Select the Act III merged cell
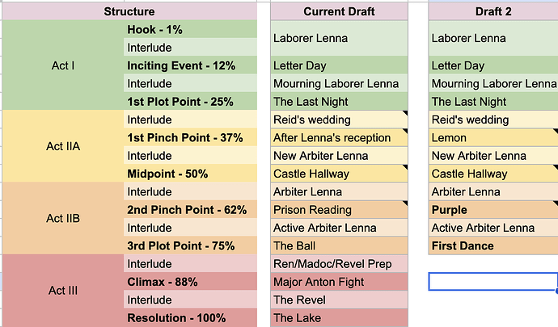The width and height of the screenshot is (558, 327). pos(62,291)
